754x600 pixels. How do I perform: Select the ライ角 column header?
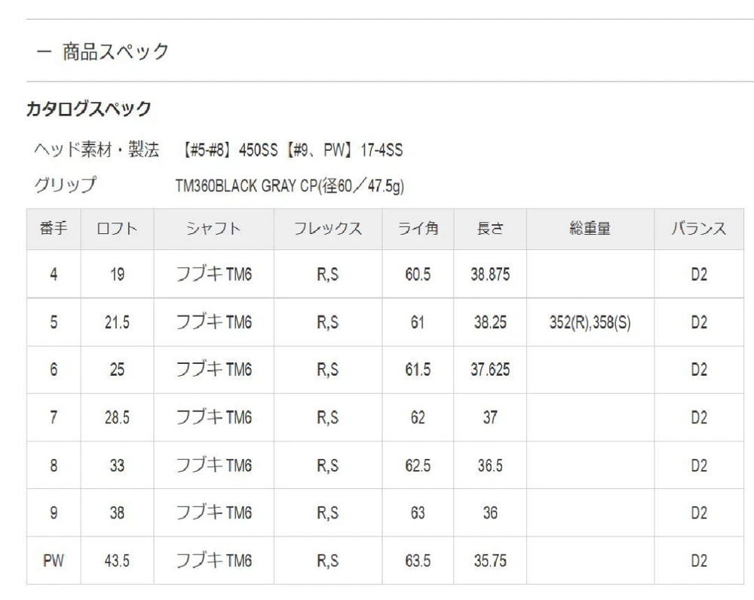[418, 229]
